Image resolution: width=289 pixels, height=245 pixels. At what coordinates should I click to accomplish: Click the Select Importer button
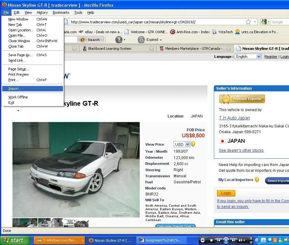pyautogui.click(x=277, y=180)
